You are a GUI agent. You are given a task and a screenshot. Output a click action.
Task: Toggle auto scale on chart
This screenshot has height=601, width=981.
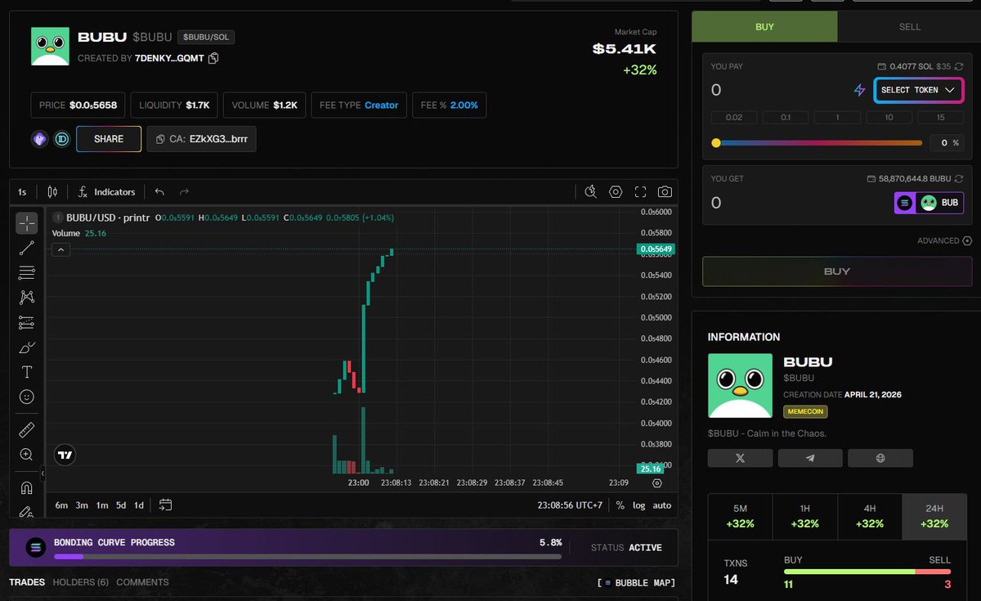coord(662,505)
